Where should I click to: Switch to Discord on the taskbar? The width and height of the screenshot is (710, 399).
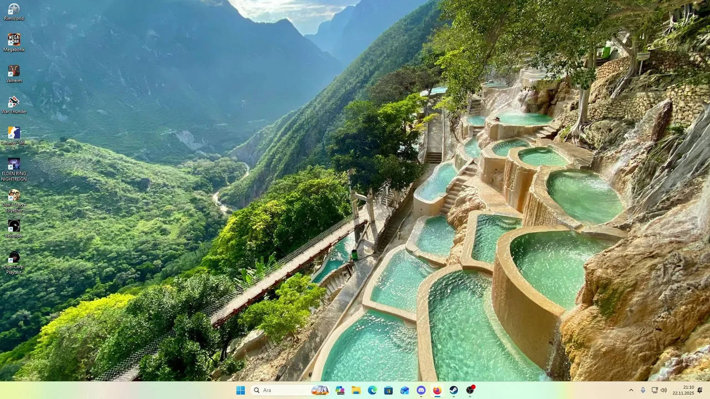point(421,390)
